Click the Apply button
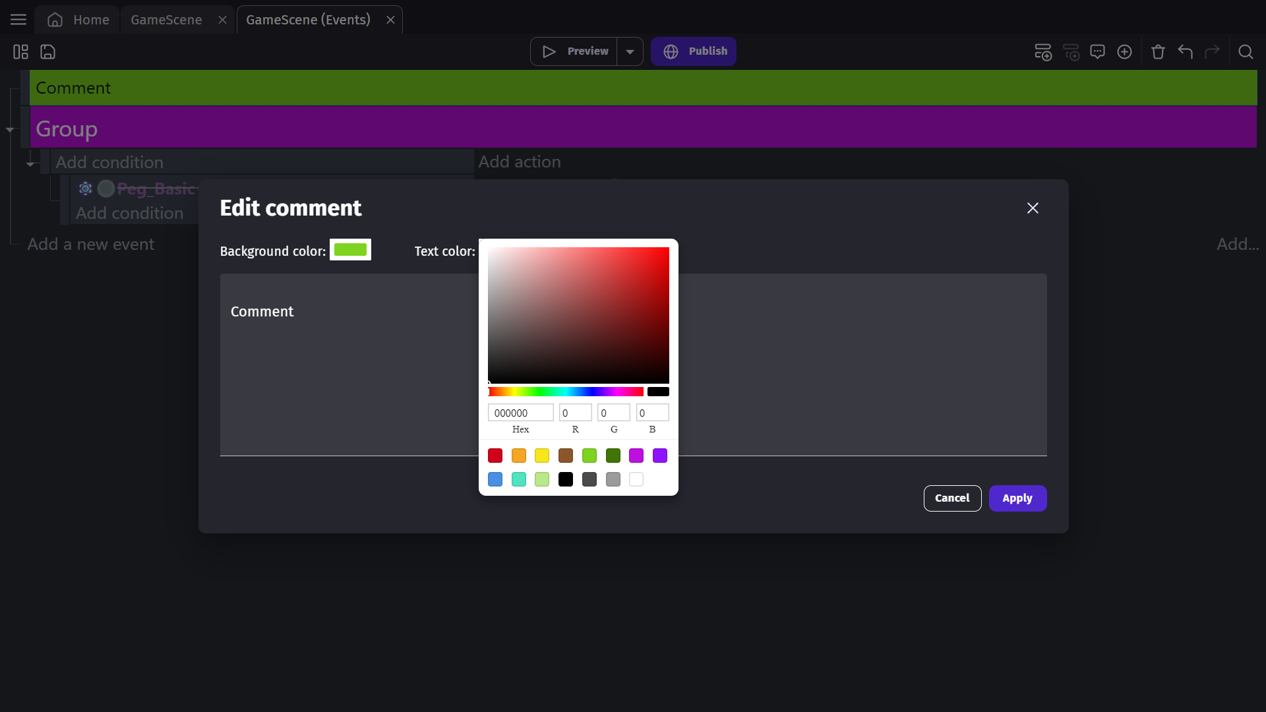 [1017, 498]
